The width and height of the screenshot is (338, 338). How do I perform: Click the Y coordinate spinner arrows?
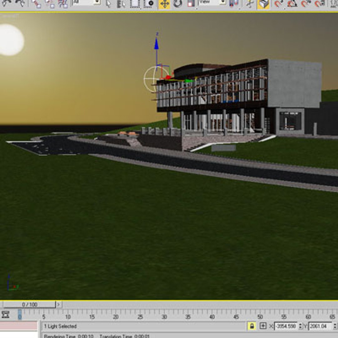(x=335, y=326)
